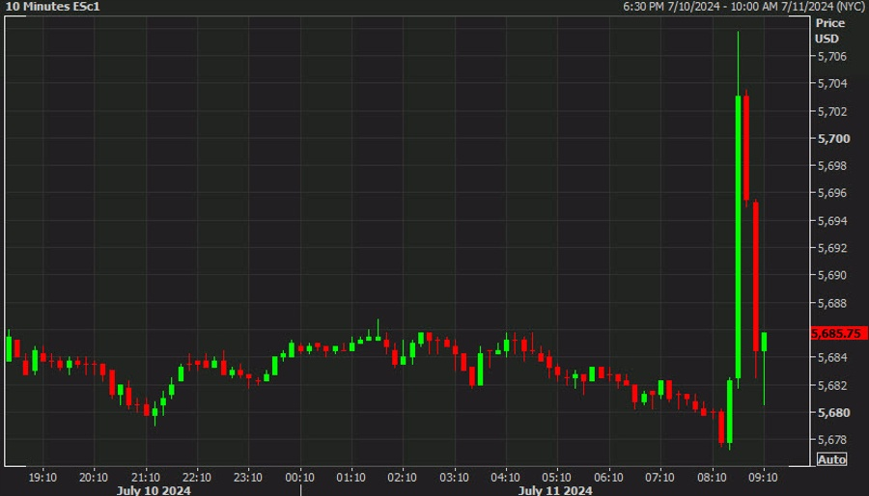Click the red 5,685.75 current price tag
This screenshot has height=496, width=869.
coord(838,333)
